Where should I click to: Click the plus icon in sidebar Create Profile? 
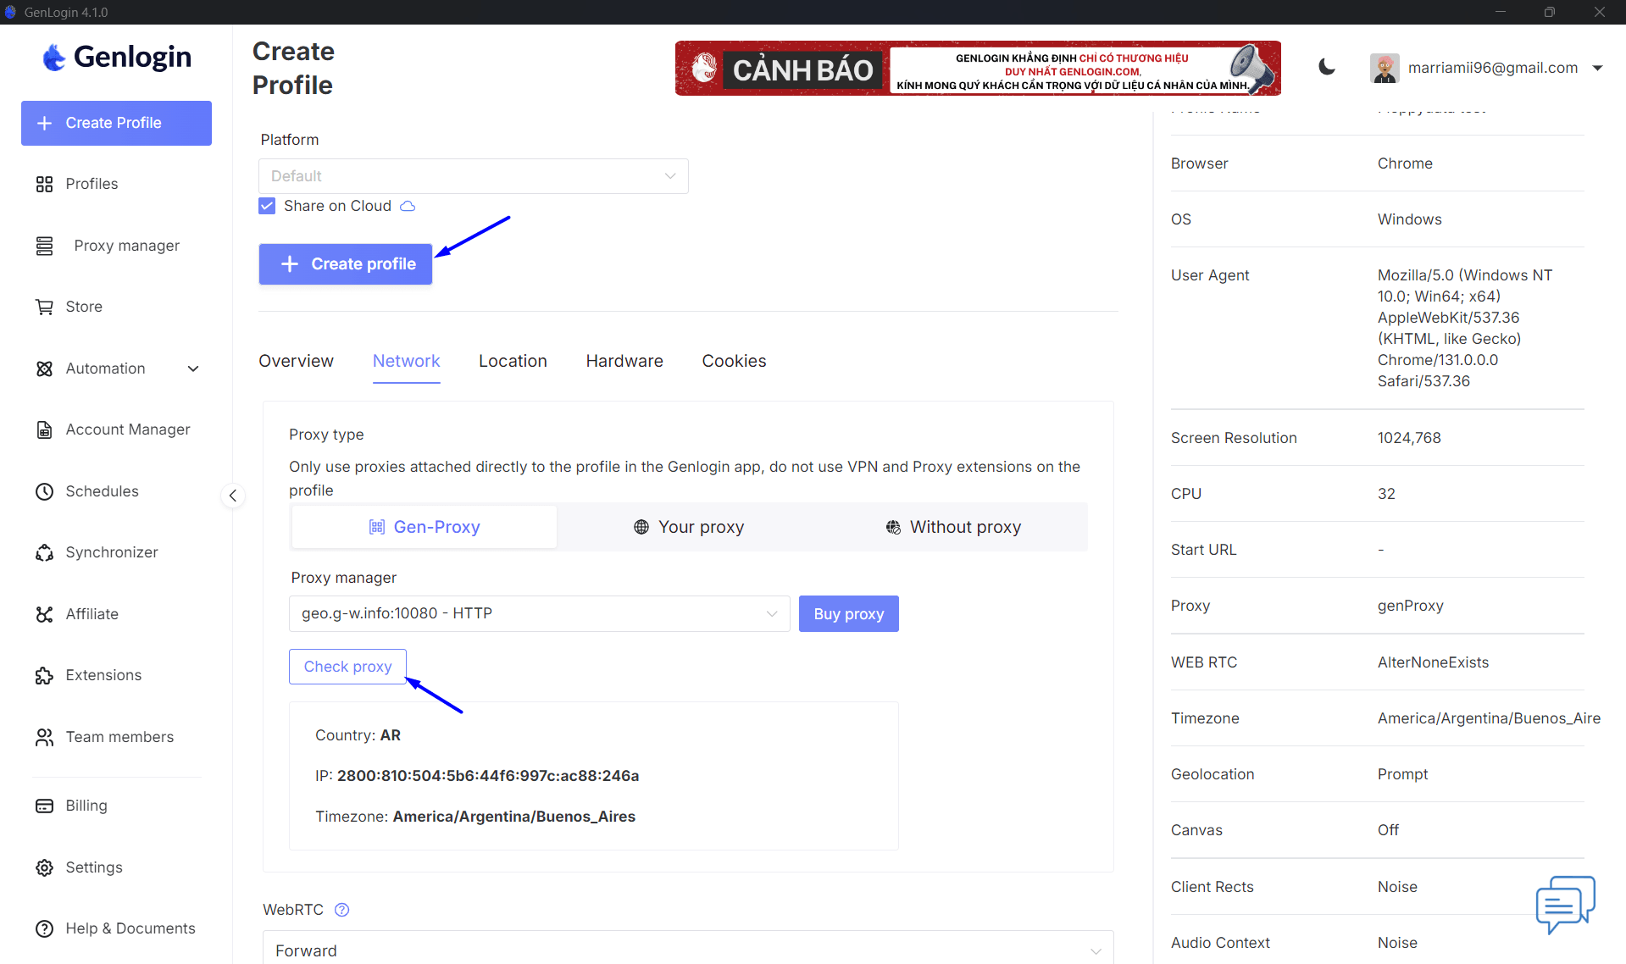tap(45, 123)
